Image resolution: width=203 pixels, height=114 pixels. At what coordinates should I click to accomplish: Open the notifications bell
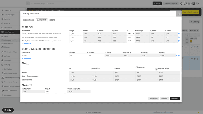[181, 3]
